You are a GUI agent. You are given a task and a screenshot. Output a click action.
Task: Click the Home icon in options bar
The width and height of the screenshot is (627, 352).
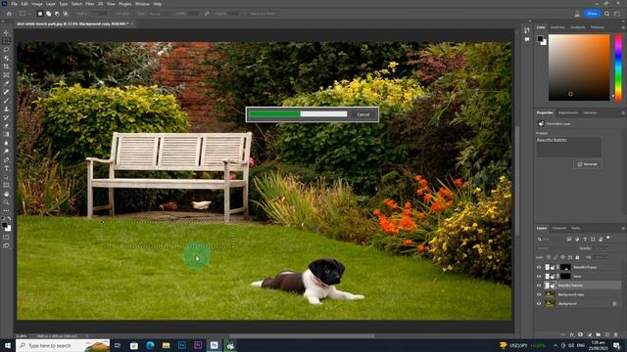tap(9, 14)
